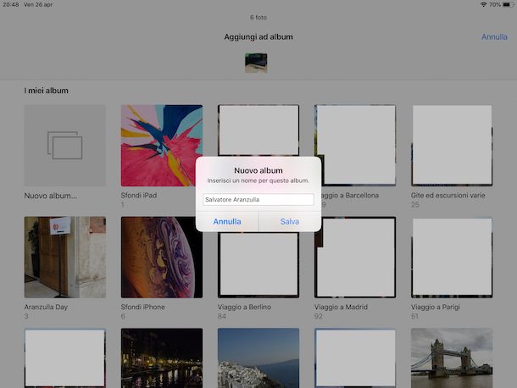Screen dimensions: 517x388
Task: Tap Salva in the Nuovo album dialog
Action: click(x=290, y=221)
